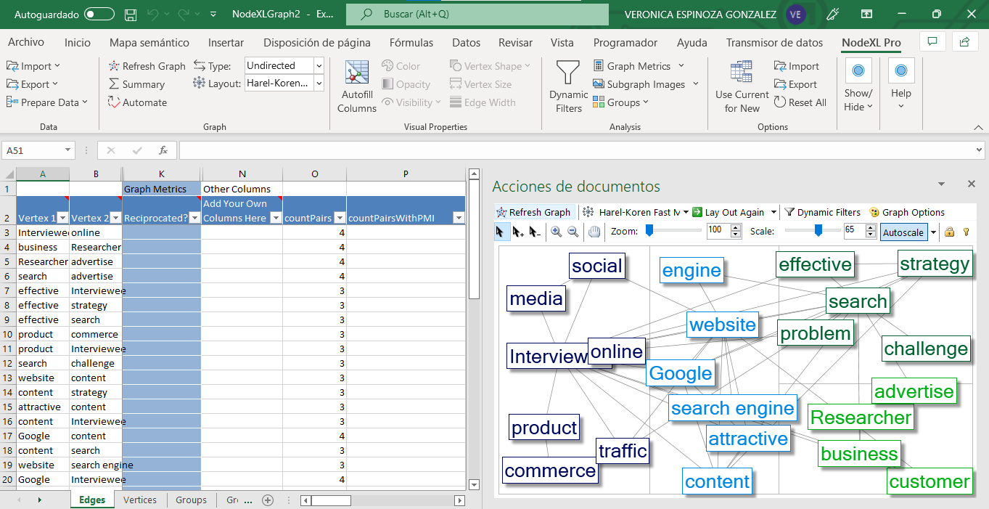Open the graph Type dropdown (Undirected)
The height and width of the screenshot is (509, 989).
[x=319, y=65]
